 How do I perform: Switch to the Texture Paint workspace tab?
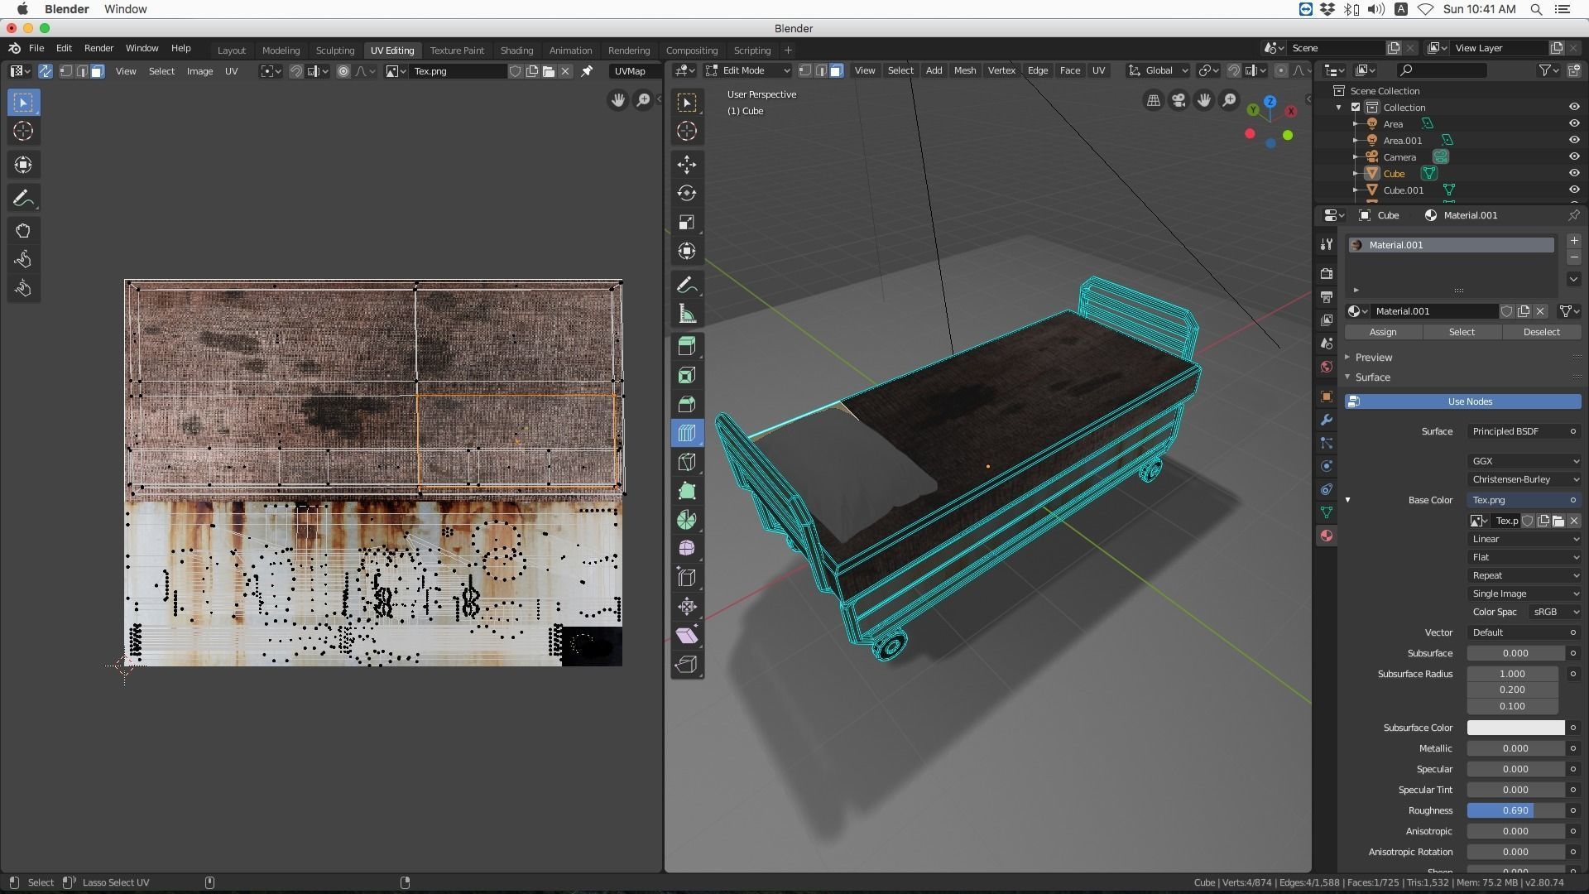click(x=457, y=50)
